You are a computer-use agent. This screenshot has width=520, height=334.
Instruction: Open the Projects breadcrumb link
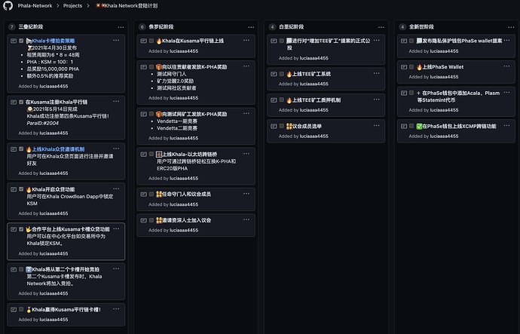point(72,5)
